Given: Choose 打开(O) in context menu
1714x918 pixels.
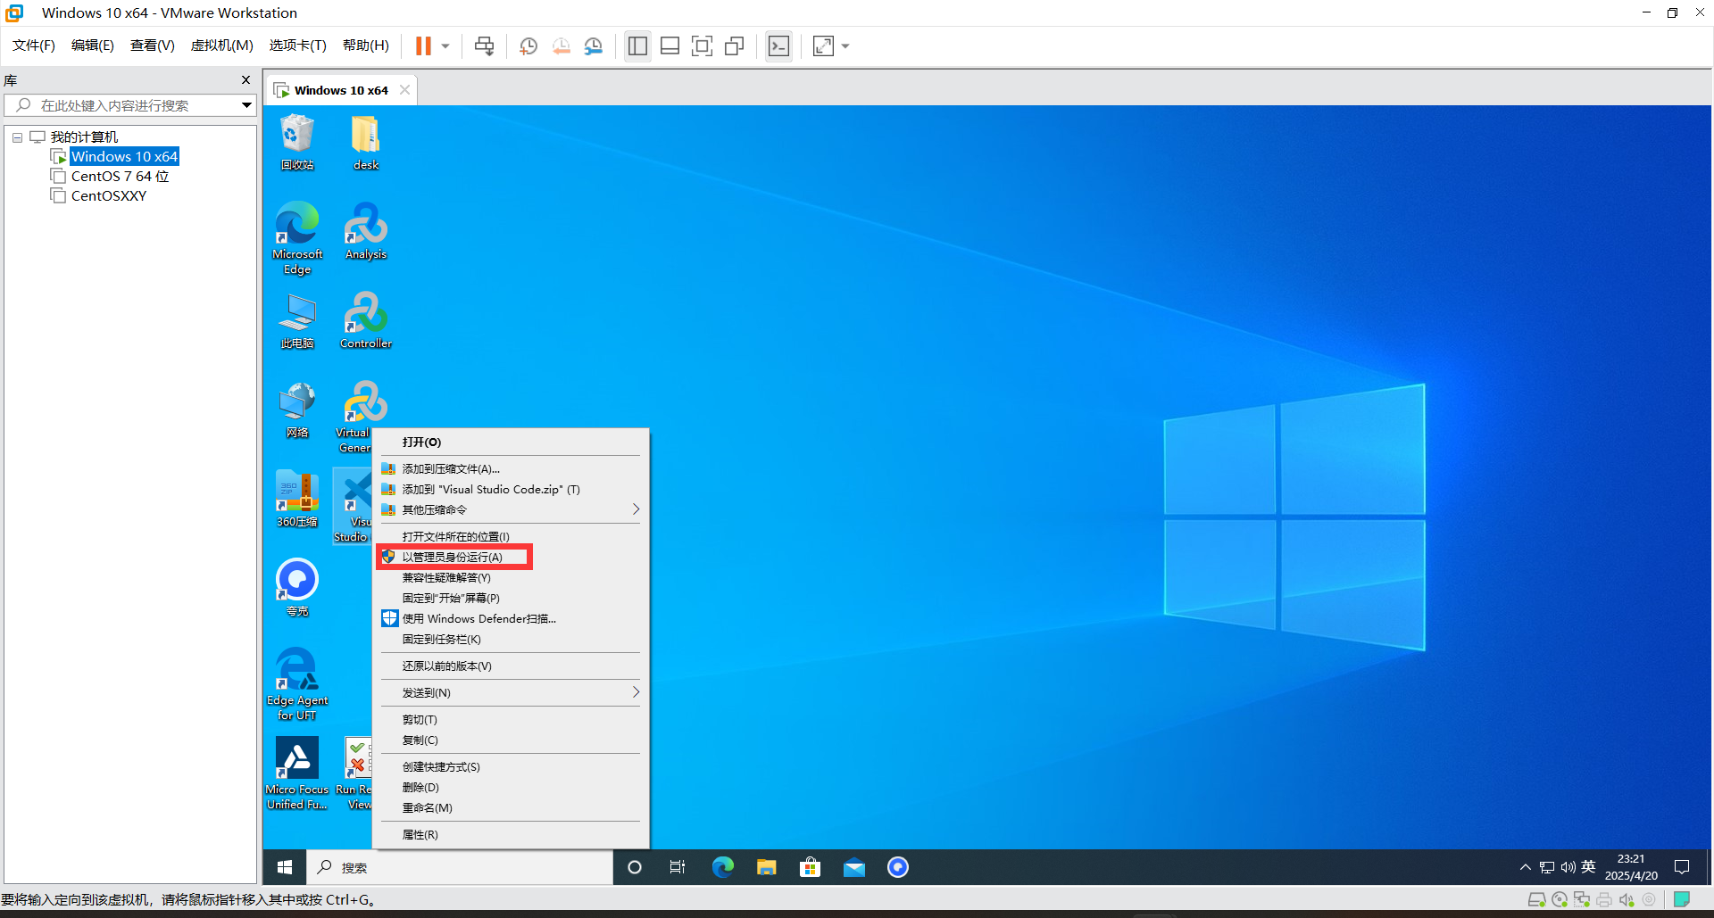Looking at the screenshot, I should (x=511, y=442).
